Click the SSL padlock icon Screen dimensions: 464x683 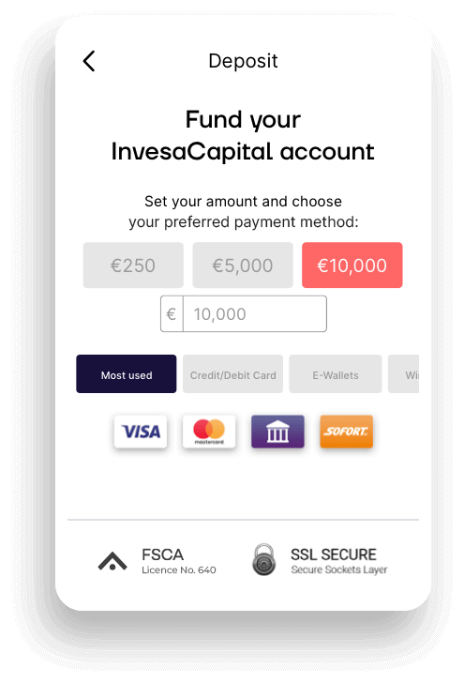(263, 560)
